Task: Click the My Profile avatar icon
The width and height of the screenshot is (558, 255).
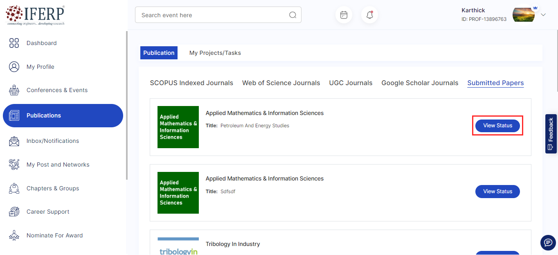Action: (x=14, y=67)
